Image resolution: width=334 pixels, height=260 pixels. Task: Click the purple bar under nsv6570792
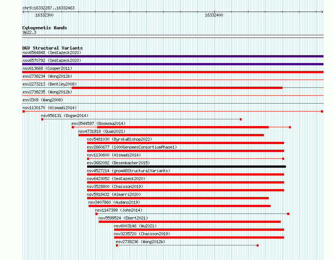point(173,64)
